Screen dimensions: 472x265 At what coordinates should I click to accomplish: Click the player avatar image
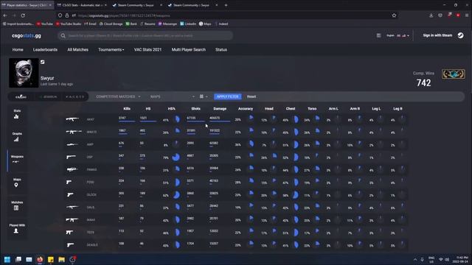click(24, 73)
